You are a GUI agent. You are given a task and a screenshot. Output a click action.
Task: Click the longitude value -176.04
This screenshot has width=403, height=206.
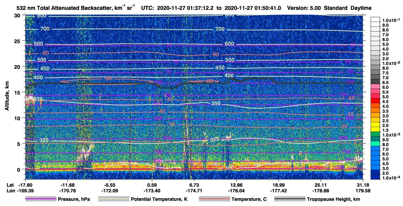pyautogui.click(x=237, y=191)
